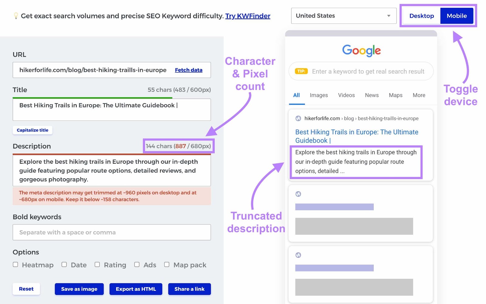Open the Try KWFinder link

247,16
